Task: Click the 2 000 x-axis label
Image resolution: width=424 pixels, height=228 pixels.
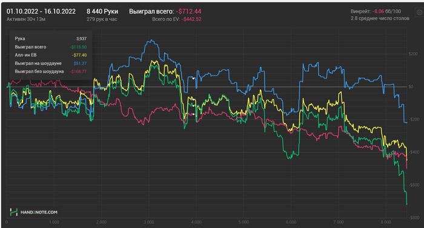Action: (x=101, y=223)
